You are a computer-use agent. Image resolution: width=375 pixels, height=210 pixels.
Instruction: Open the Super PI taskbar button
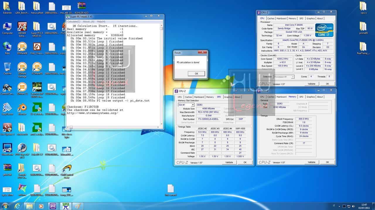tap(66, 206)
